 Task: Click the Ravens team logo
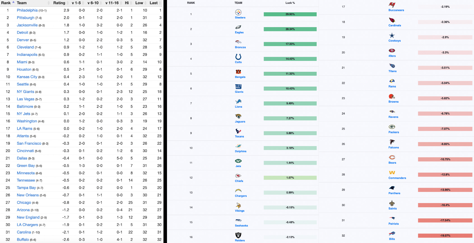[x=392, y=111]
